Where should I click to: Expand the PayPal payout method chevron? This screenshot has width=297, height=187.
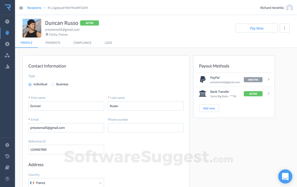pos(269,79)
